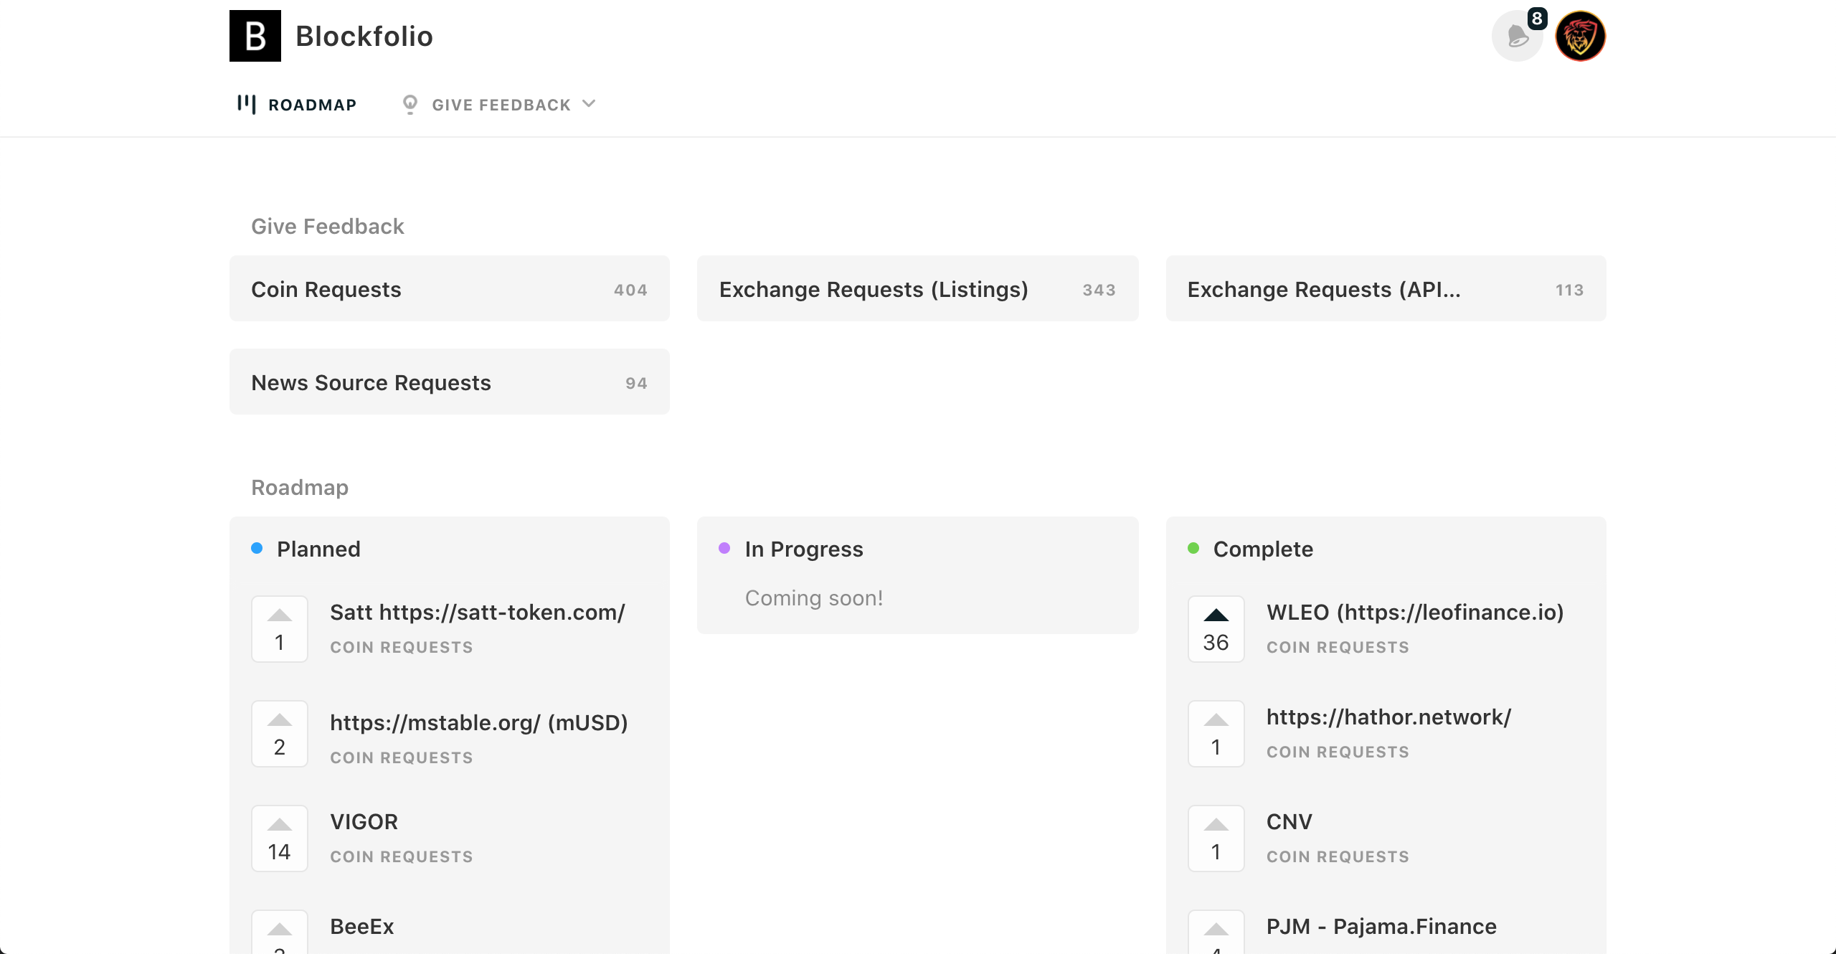Open the CNV post
Image resolution: width=1836 pixels, height=954 pixels.
click(x=1290, y=822)
